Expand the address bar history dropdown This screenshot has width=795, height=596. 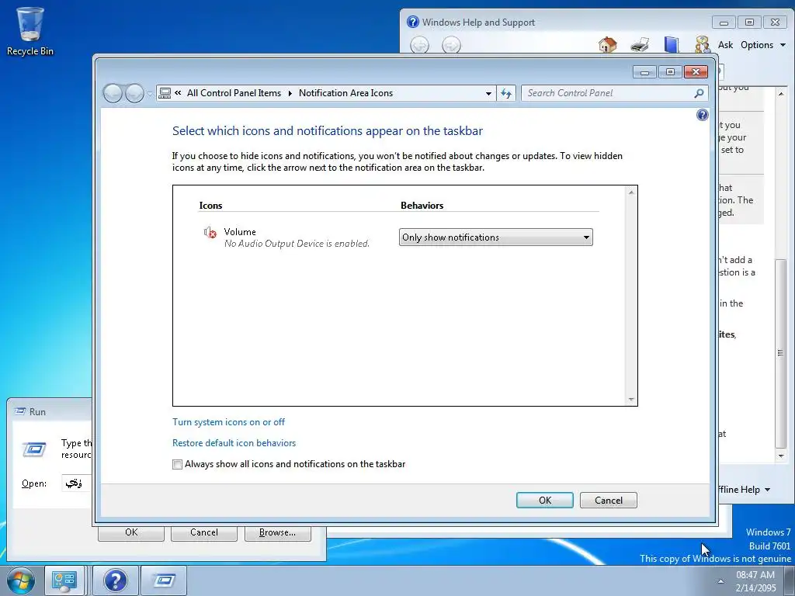488,93
